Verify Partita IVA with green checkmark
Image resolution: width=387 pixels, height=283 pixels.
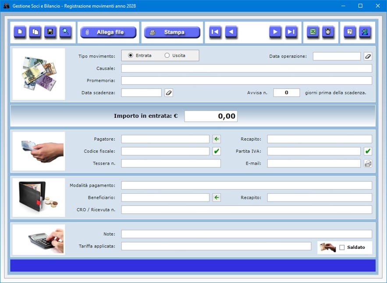(x=368, y=151)
